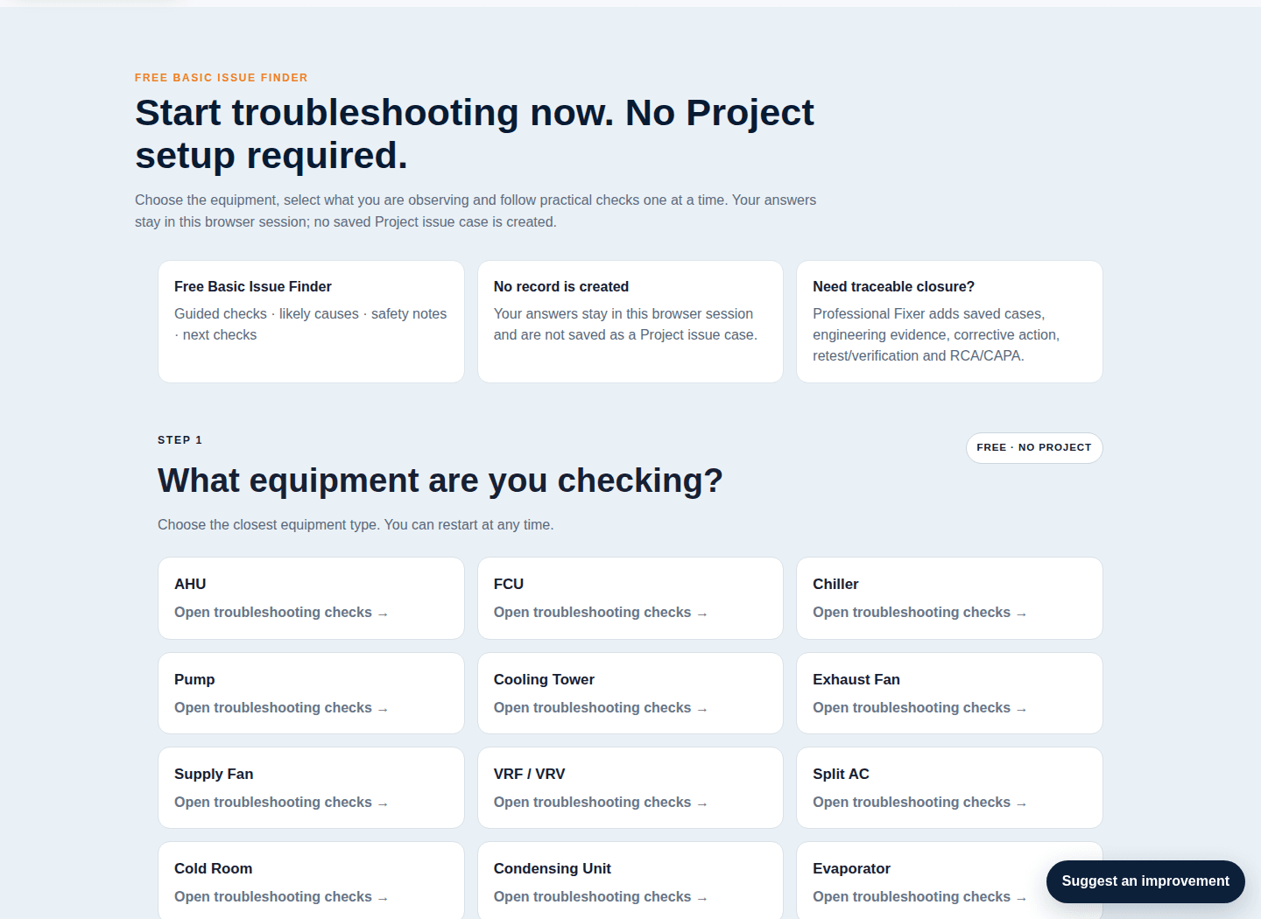This screenshot has height=919, width=1261.
Task: Click the No record is created card
Action: point(630,321)
